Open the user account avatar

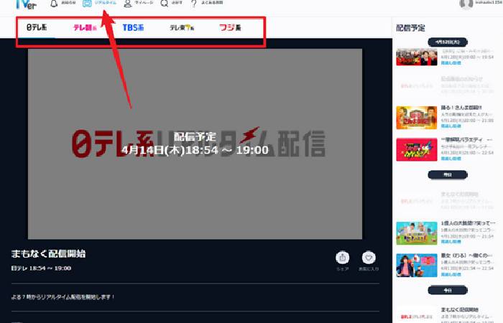pos(466,4)
